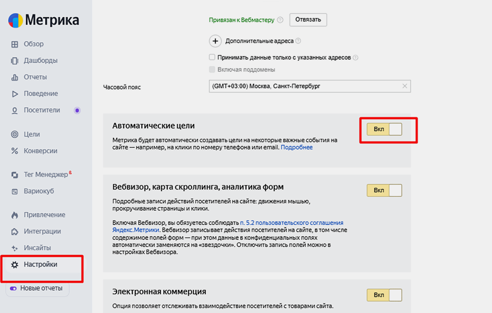Check Принимать данные только с указанных адресов
Viewport: 492px width, 313px height.
coord(212,57)
